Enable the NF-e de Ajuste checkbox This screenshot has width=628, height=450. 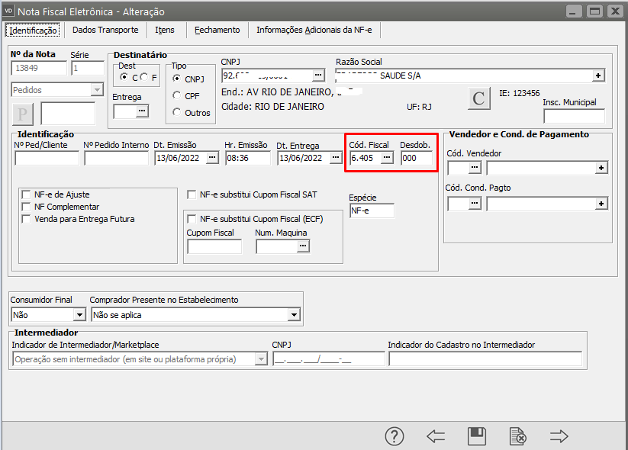coord(27,194)
